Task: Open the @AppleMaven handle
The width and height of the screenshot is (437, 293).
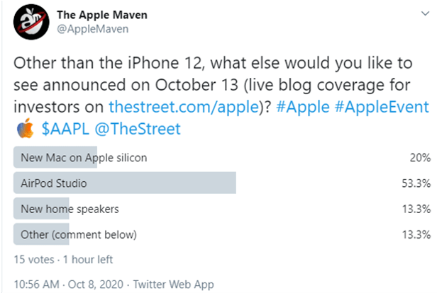Action: coord(93,29)
